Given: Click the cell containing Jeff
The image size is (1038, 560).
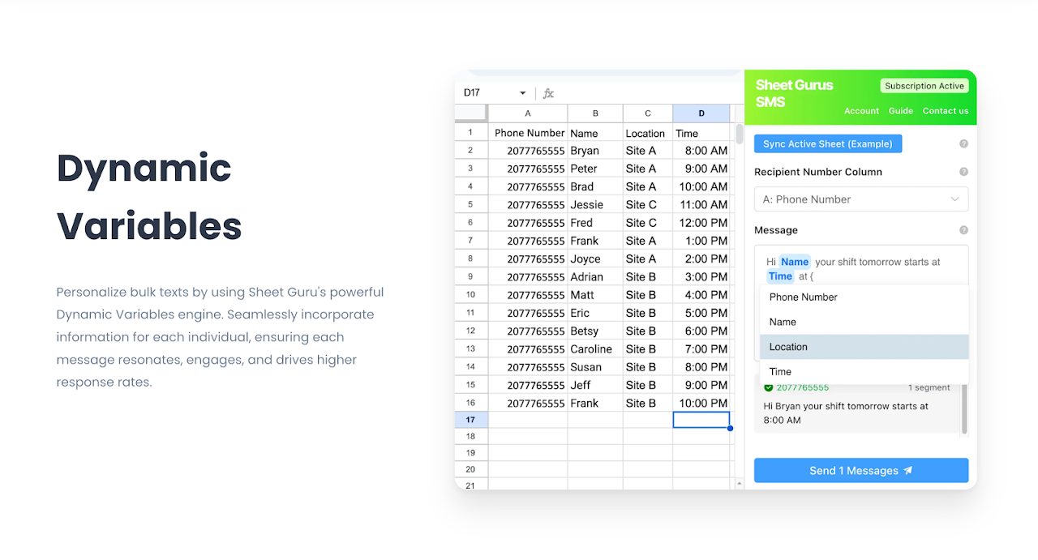Looking at the screenshot, I should point(595,385).
